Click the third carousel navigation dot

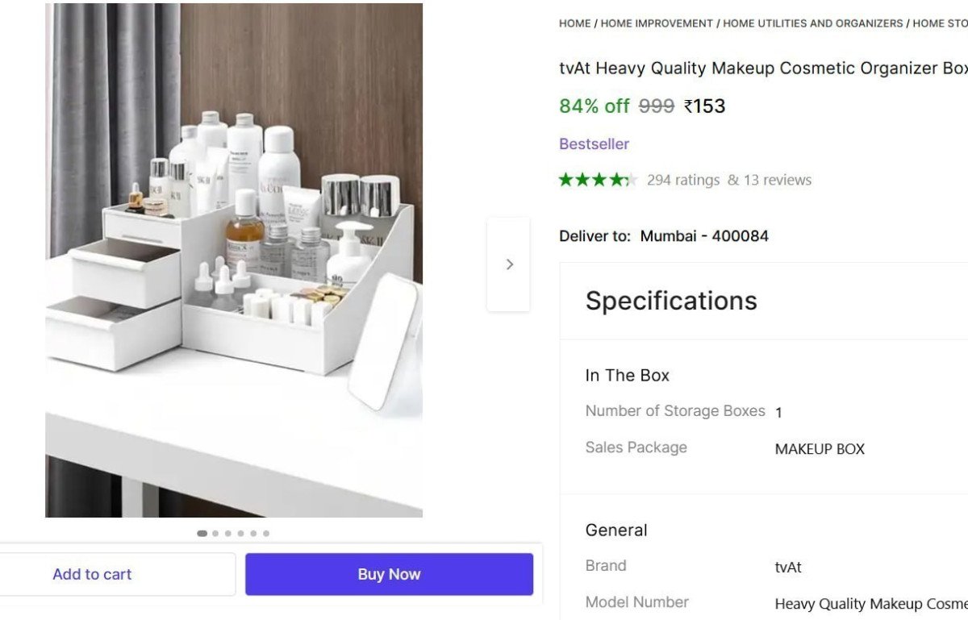coord(227,533)
